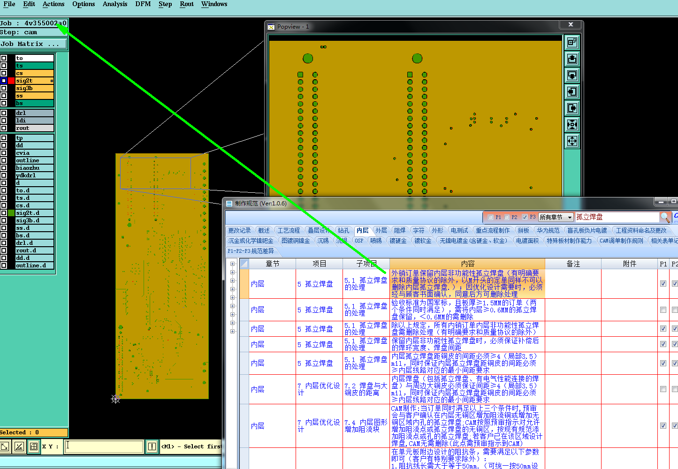The width and height of the screenshot is (678, 469).
Task: Toggle the P1 checkbox in the first table row
Action: coord(663,283)
